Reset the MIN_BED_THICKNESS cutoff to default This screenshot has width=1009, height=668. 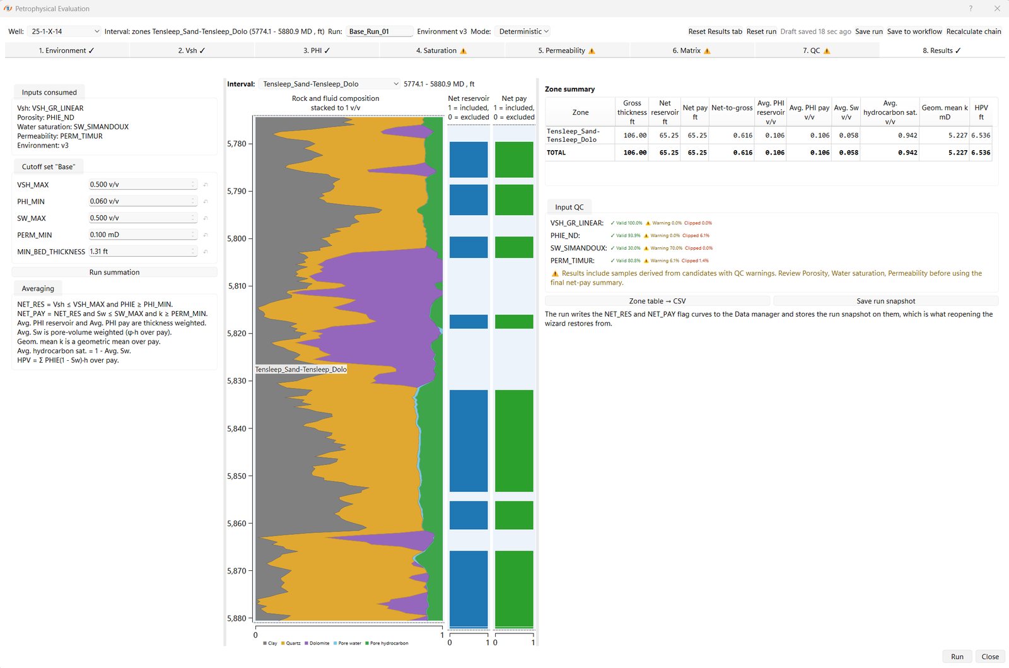coord(206,252)
